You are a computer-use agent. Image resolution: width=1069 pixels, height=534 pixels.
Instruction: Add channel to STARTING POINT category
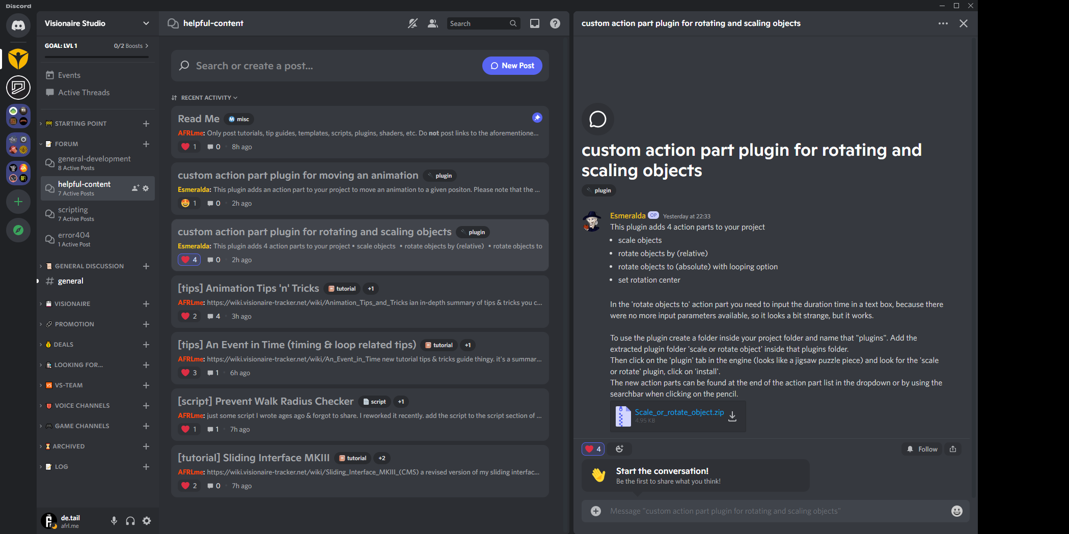click(146, 124)
